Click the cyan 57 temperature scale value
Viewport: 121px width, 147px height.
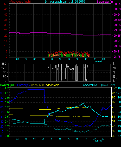coord(119,122)
